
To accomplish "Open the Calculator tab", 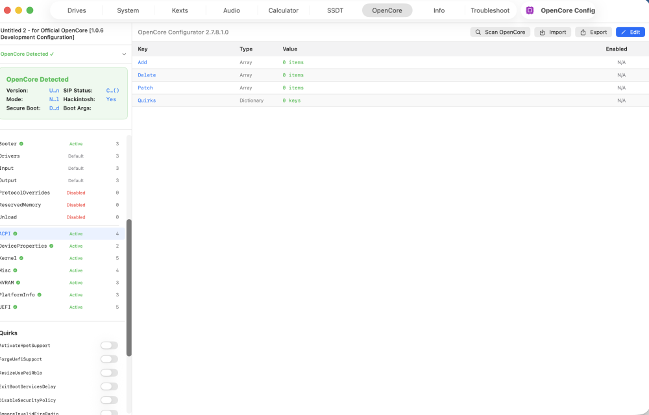I will click(x=283, y=10).
